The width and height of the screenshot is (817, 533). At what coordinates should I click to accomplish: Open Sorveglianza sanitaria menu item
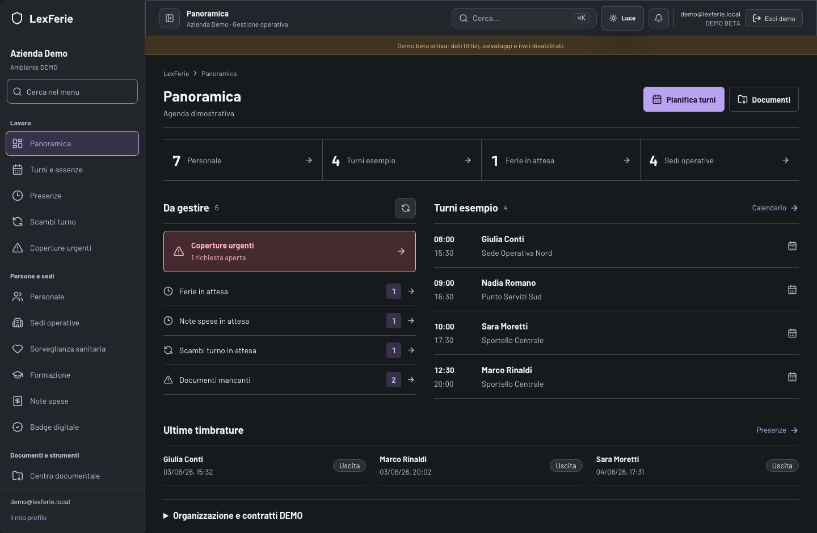coord(72,349)
